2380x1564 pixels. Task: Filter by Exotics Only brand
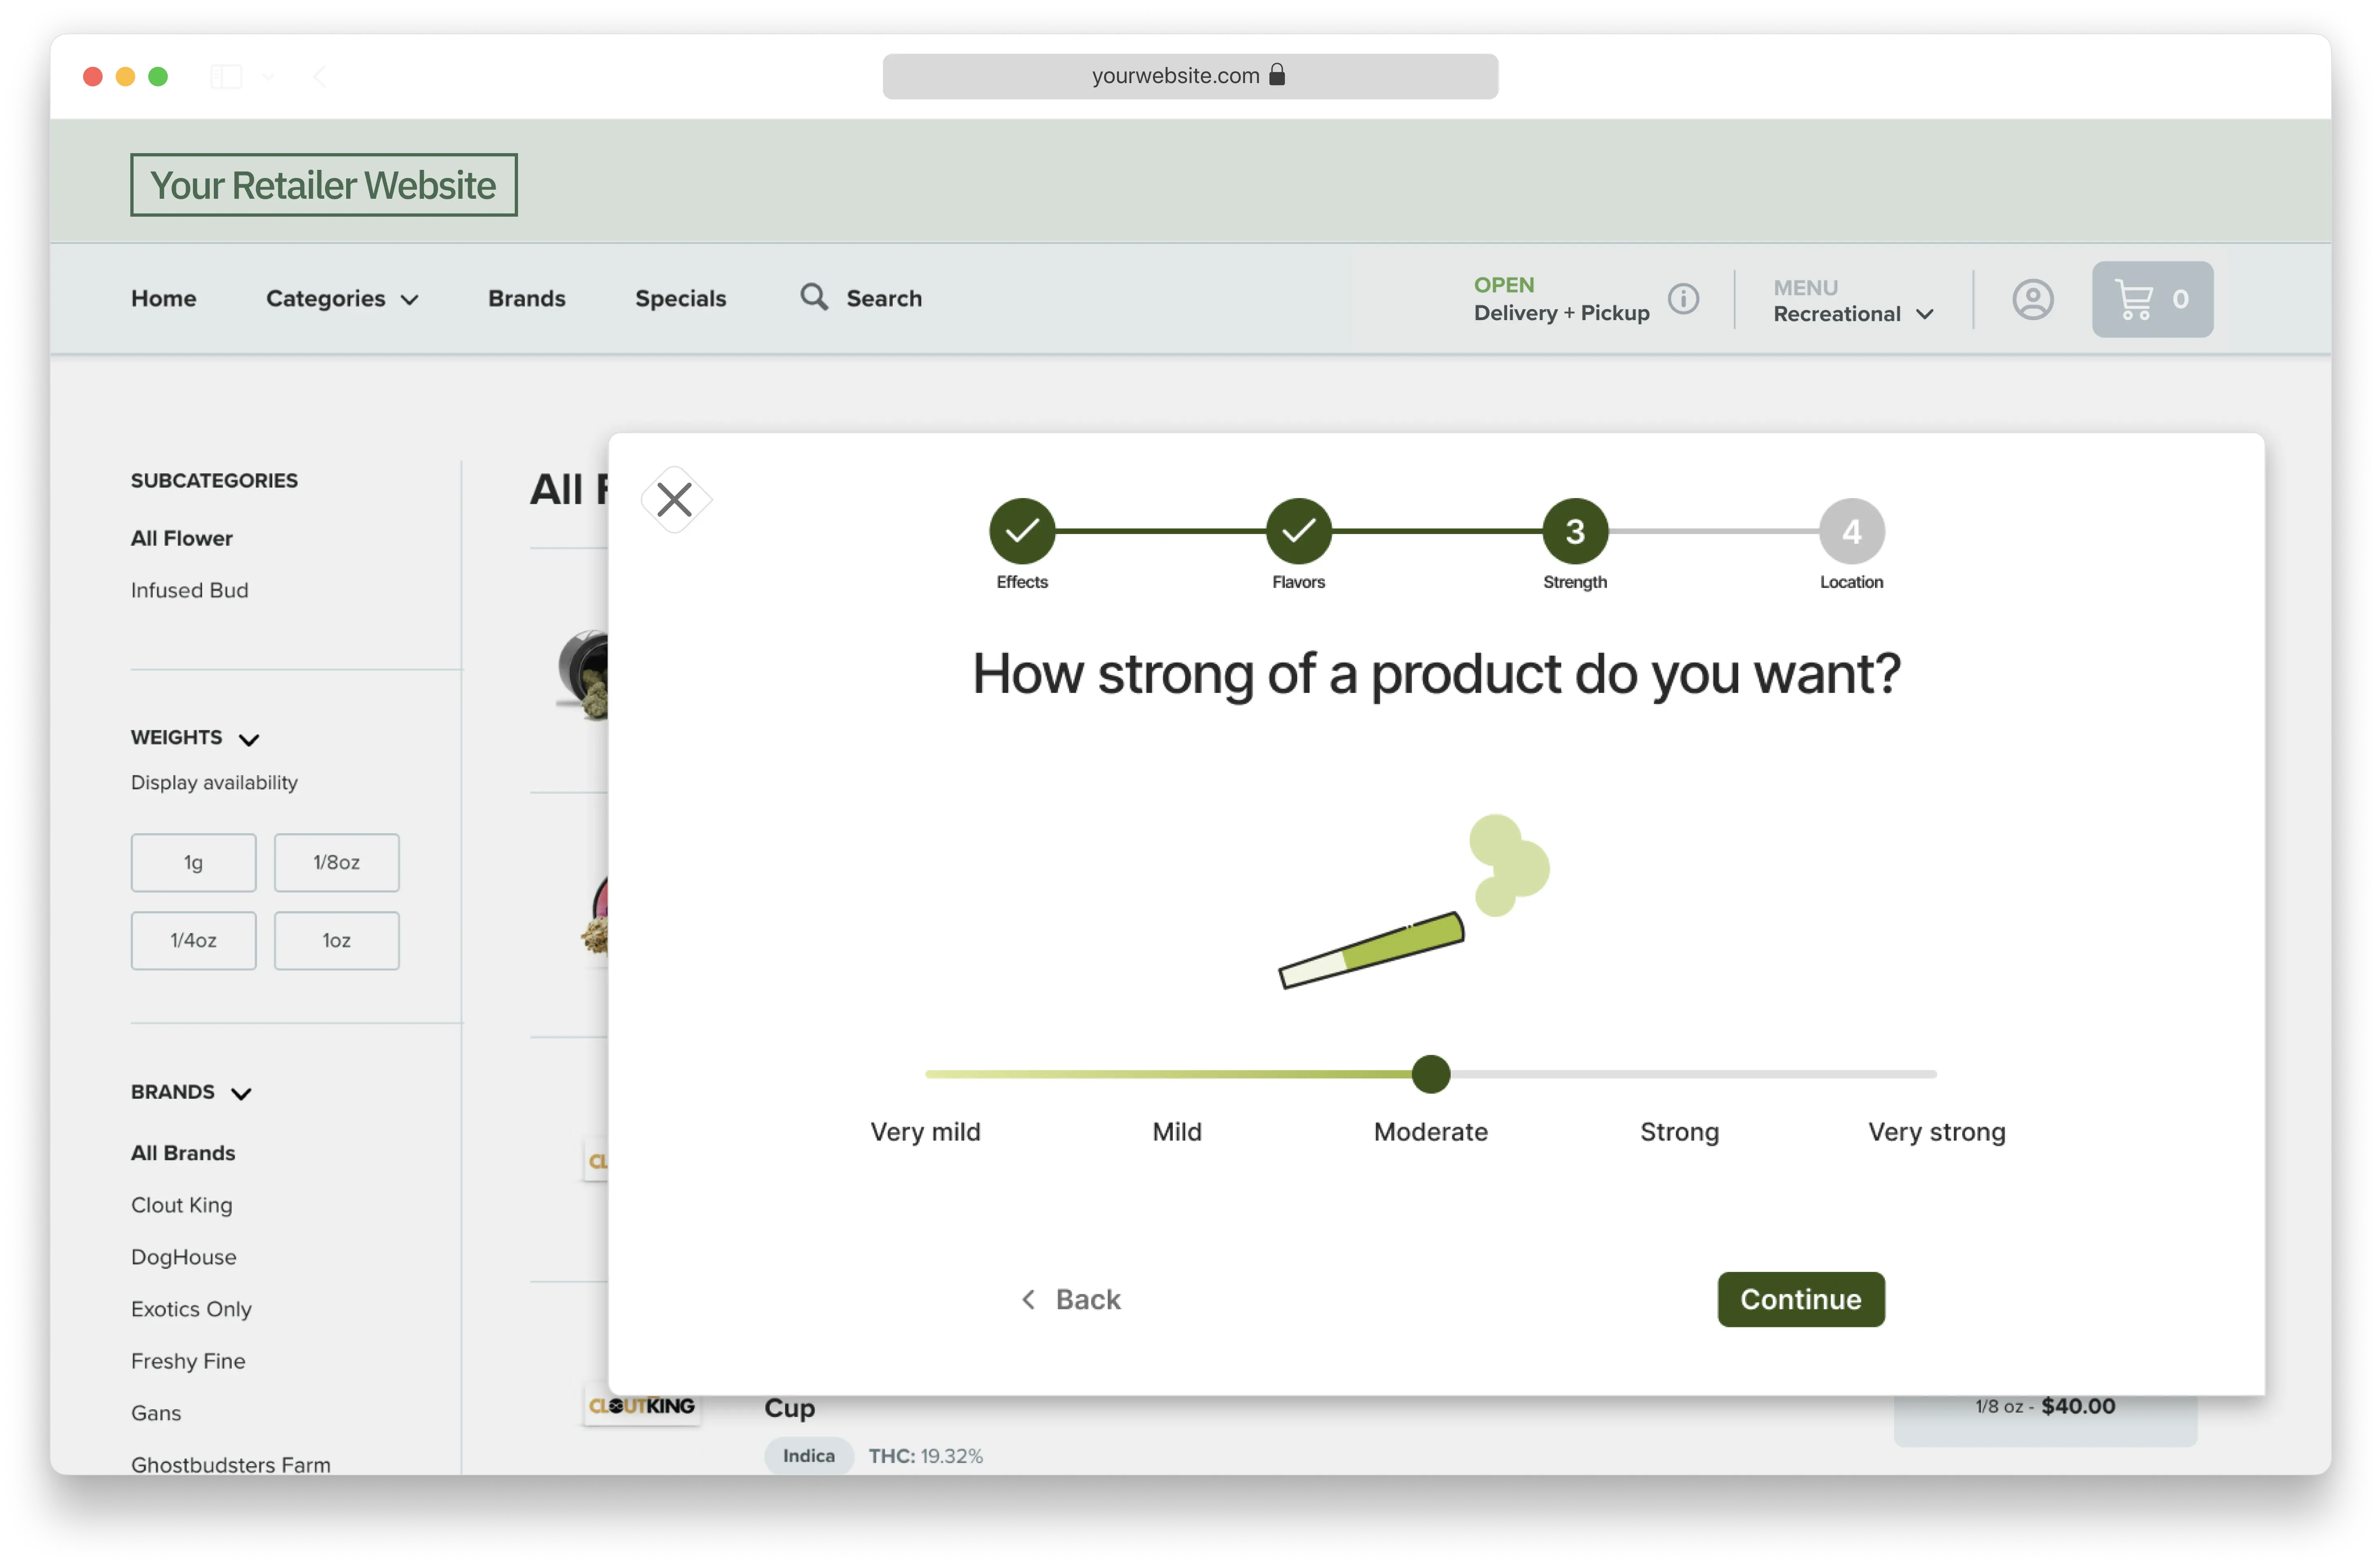tap(191, 1309)
